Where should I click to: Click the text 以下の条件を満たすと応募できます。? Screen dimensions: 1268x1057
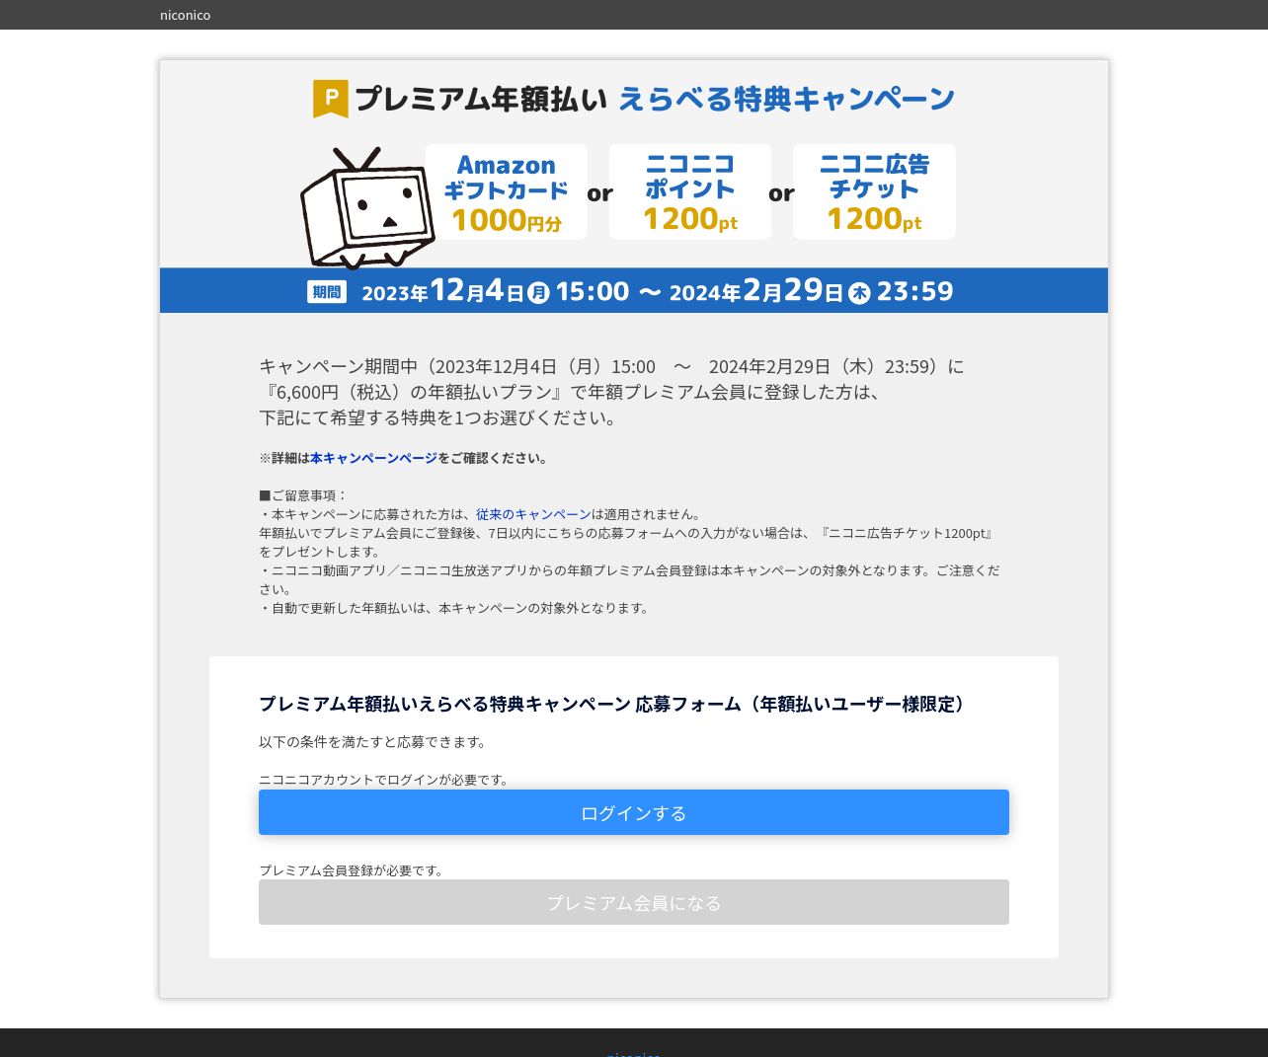(374, 742)
